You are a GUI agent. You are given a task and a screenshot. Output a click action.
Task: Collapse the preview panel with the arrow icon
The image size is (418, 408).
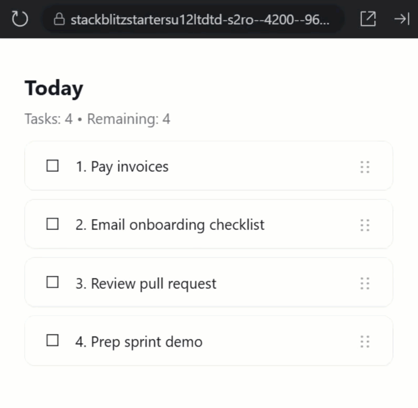click(402, 19)
